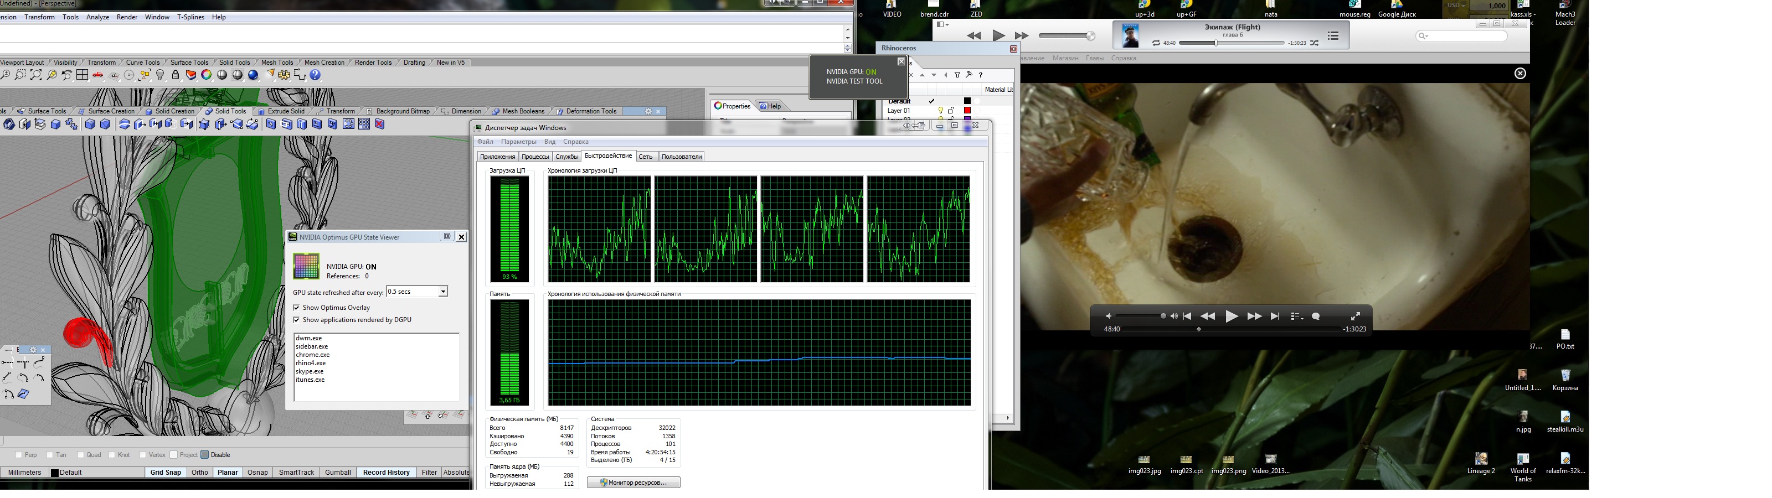1772x498 pixels.
Task: Click the subtitles speech bubble icon in video controls
Action: (x=1316, y=317)
